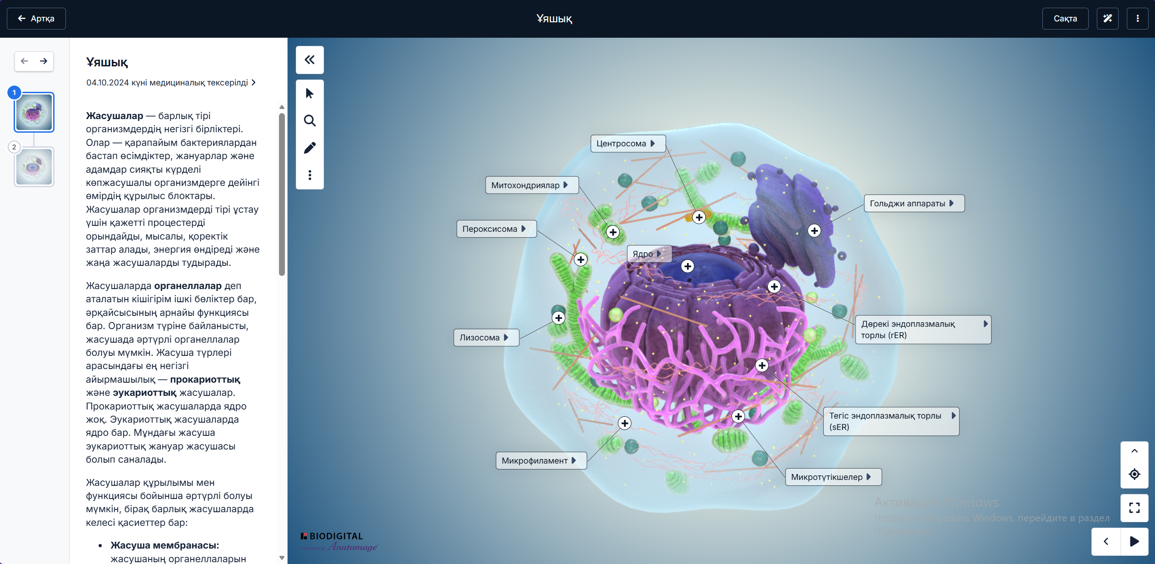Go back with Артқа button
The image size is (1155, 564).
click(x=36, y=19)
